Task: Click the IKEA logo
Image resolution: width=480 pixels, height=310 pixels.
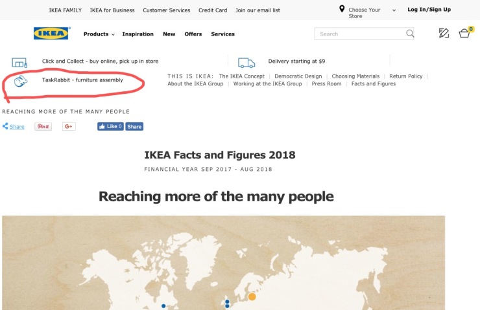Action: [52, 33]
